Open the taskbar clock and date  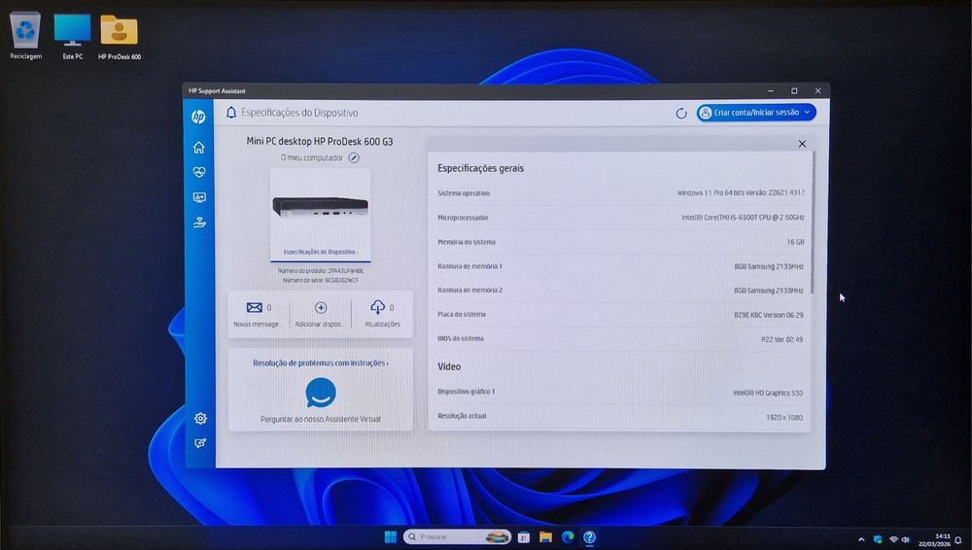pyautogui.click(x=935, y=539)
